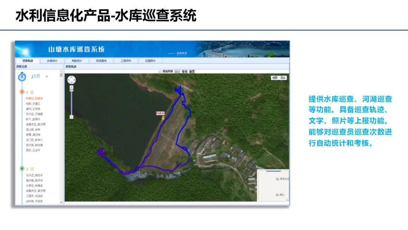Screen dimensions: 408x230
Task: Pan the map left using the pan control arrow
Action: (69, 80)
